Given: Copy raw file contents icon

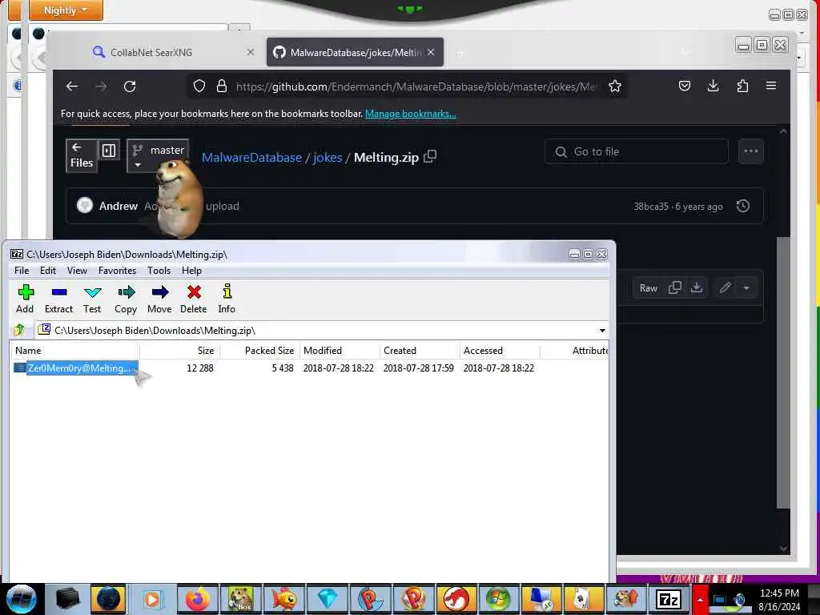Looking at the screenshot, I should pos(674,287).
